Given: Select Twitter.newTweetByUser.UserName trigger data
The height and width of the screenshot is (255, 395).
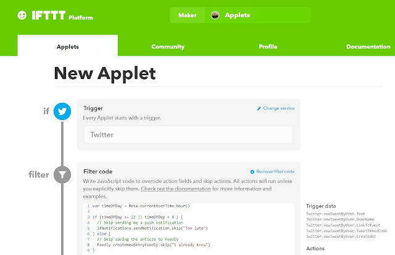Looking at the screenshot, I should pyautogui.click(x=340, y=219).
